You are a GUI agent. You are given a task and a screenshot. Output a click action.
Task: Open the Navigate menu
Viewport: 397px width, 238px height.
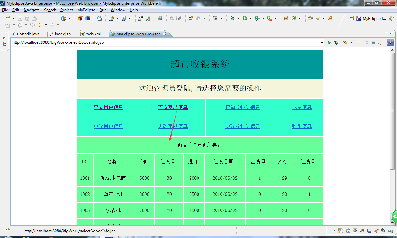tap(32, 10)
